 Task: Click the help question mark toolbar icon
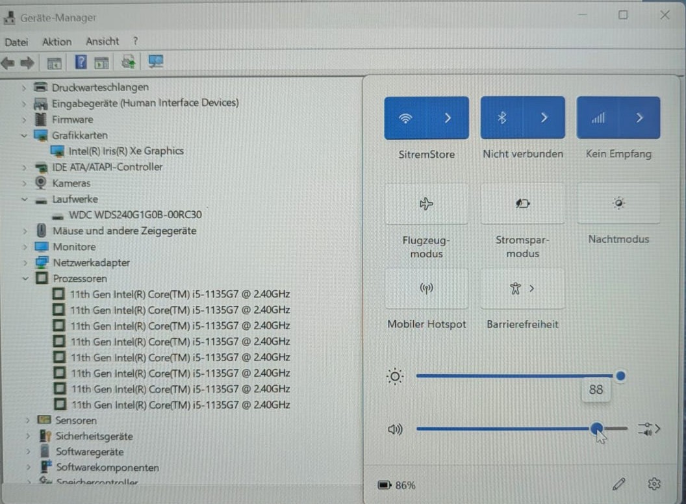tap(81, 62)
